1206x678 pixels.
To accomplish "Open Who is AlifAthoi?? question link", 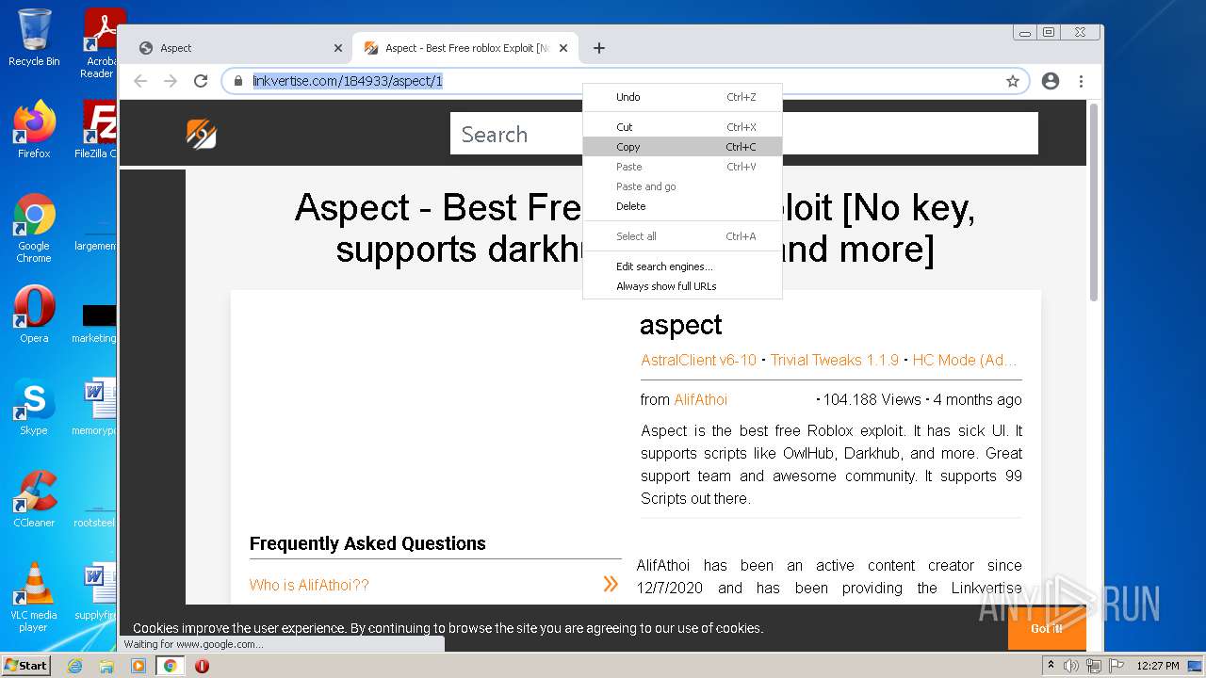I will coord(309,585).
